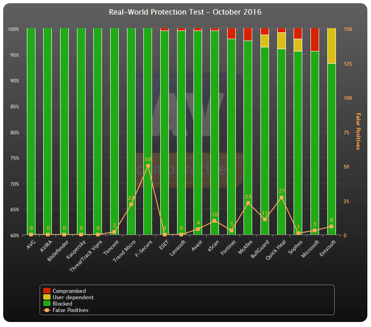Click the ThreatTrack Vipre axis label
The height and width of the screenshot is (327, 371).
click(x=86, y=256)
